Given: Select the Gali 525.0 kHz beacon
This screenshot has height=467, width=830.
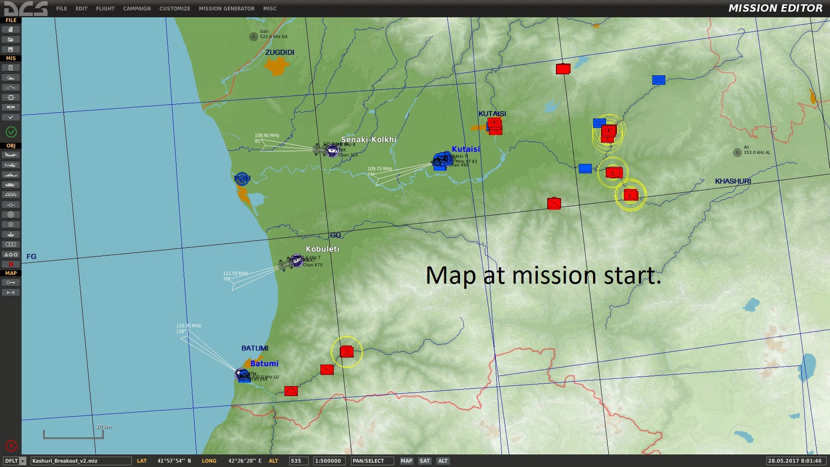Looking at the screenshot, I should point(254,37).
